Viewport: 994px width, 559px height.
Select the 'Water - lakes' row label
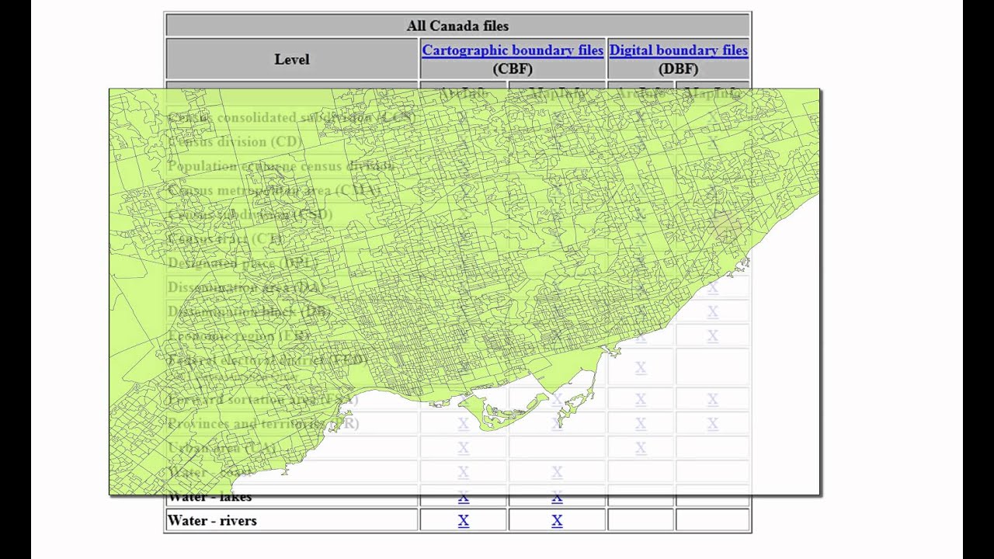tap(210, 498)
